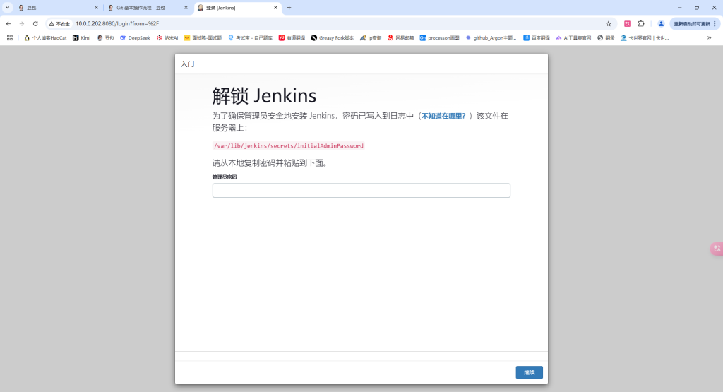723x392 pixels.
Task: Reload the page with the refresh icon
Action: [x=35, y=23]
